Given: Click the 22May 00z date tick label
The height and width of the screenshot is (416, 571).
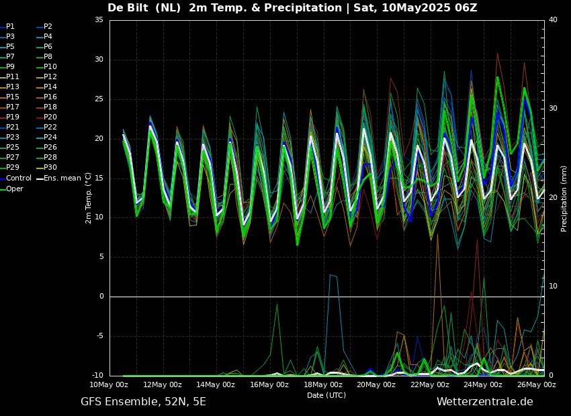Looking at the screenshot, I should (x=430, y=385).
